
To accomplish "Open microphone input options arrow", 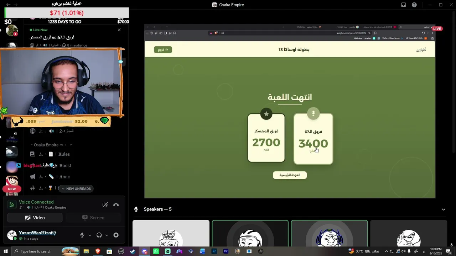I will (89, 235).
